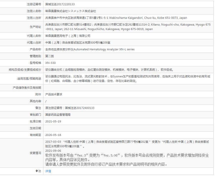Select expiry date 2026-05-18

[53, 135]
